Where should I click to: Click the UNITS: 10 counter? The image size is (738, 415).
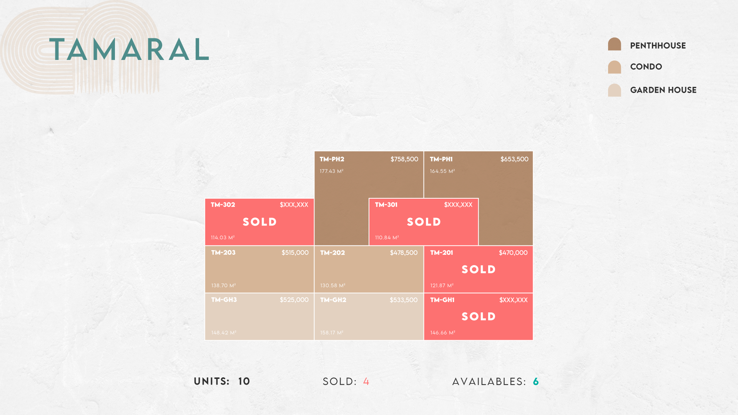click(x=222, y=381)
